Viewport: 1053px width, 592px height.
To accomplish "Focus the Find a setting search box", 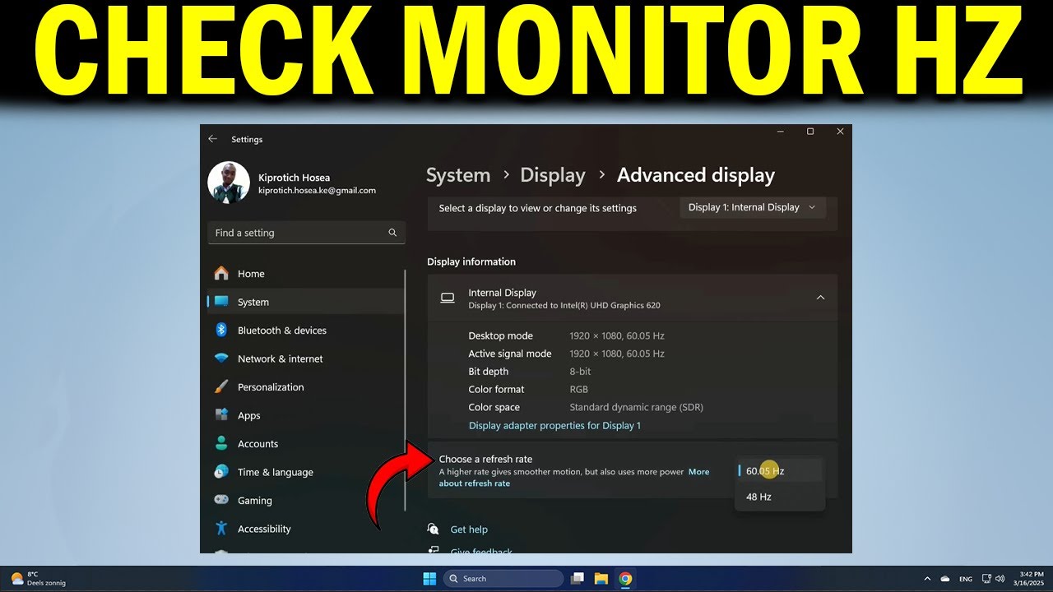I will [x=306, y=233].
